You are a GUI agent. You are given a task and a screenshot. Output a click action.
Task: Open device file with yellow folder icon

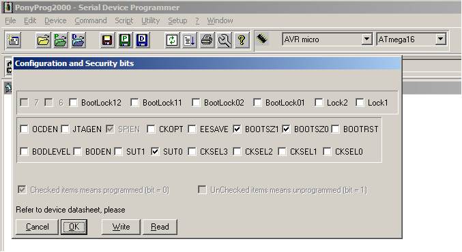43,40
